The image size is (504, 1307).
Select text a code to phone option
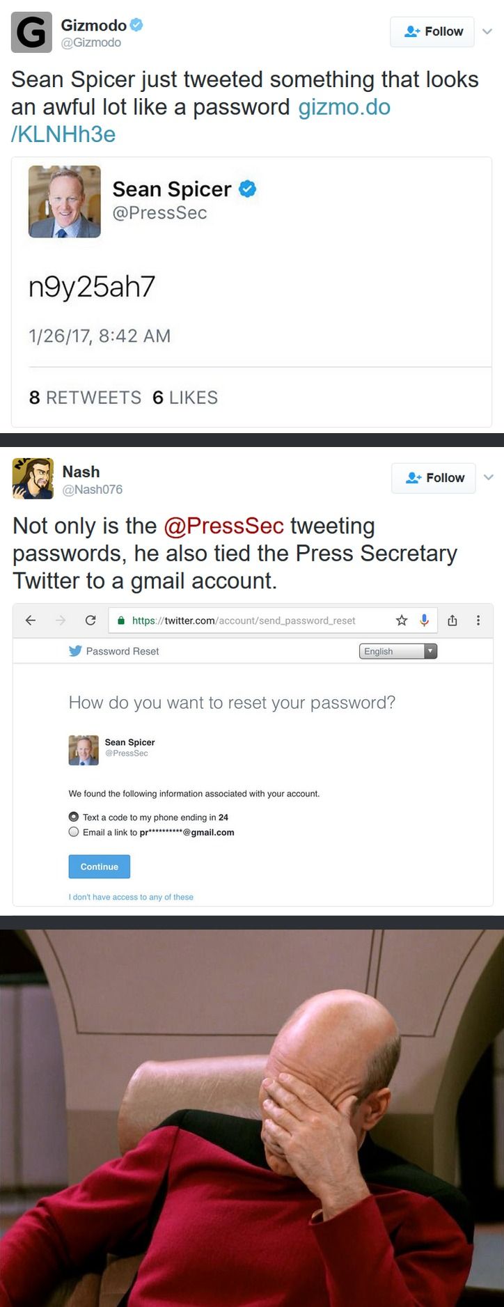(x=74, y=817)
